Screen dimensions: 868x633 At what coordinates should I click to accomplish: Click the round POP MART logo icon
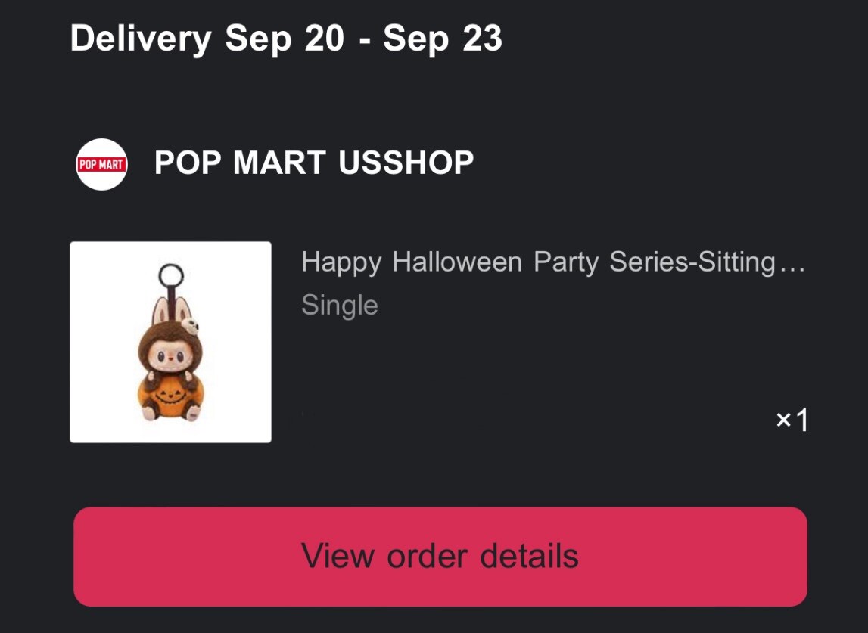pyautogui.click(x=101, y=164)
